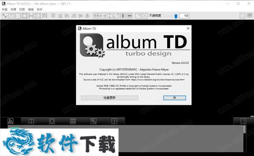Click the opacity value field showing 100
This screenshot has width=254, height=156.
pyautogui.click(x=184, y=16)
